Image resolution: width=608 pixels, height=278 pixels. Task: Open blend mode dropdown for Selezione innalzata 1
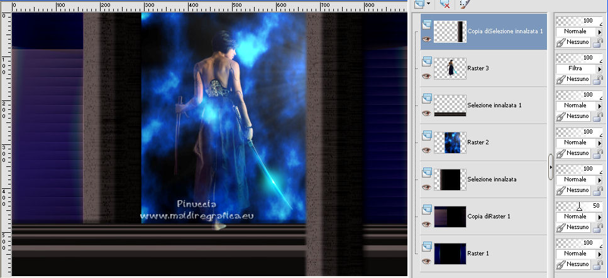click(x=599, y=105)
